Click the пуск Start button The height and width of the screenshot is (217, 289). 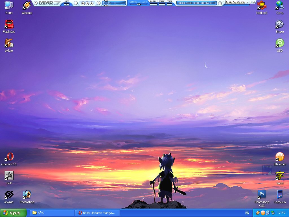(13, 213)
